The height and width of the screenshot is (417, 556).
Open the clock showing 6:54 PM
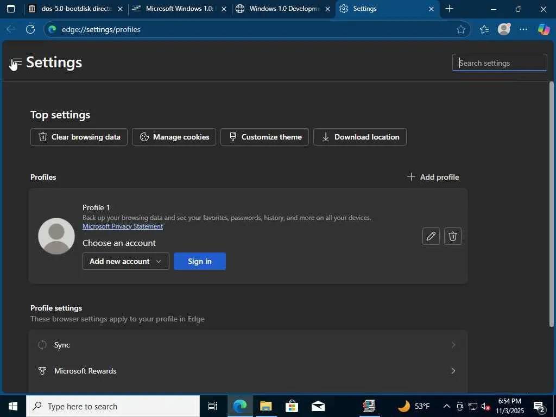click(509, 406)
